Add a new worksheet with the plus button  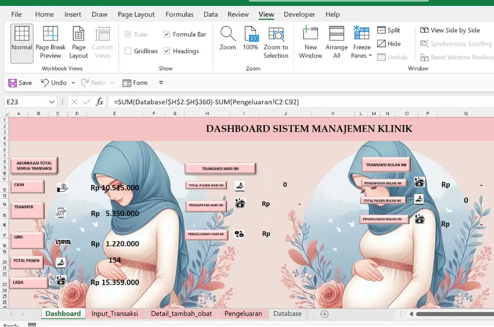tap(325, 313)
